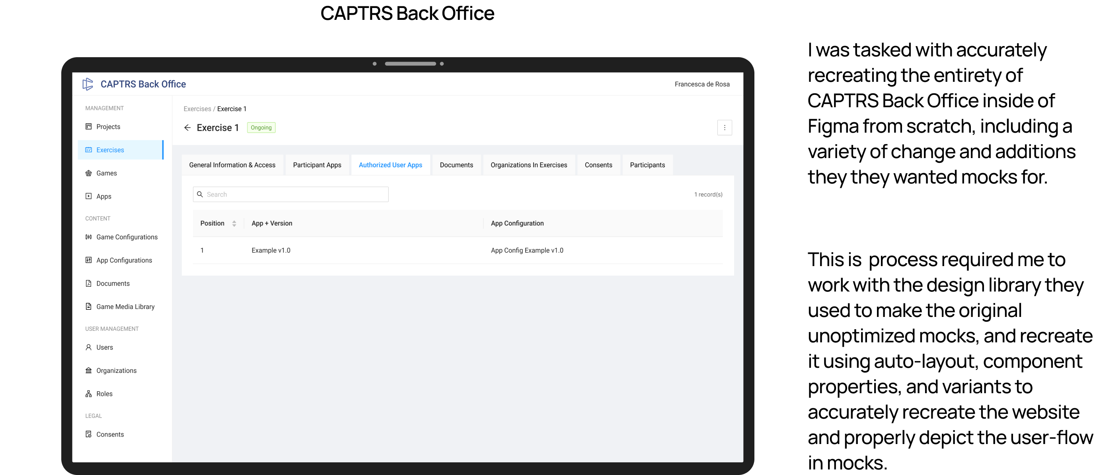Viewport: 1095px width, 475px height.
Task: Click the Exercises breadcrumb link
Action: [x=197, y=109]
